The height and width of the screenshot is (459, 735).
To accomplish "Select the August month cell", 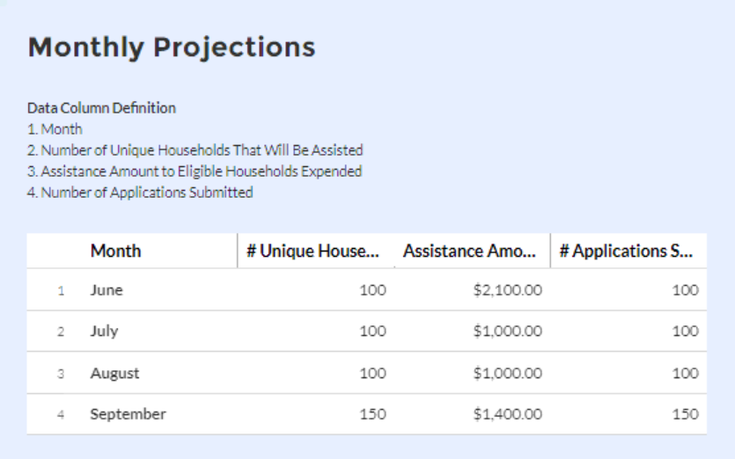I will [114, 373].
